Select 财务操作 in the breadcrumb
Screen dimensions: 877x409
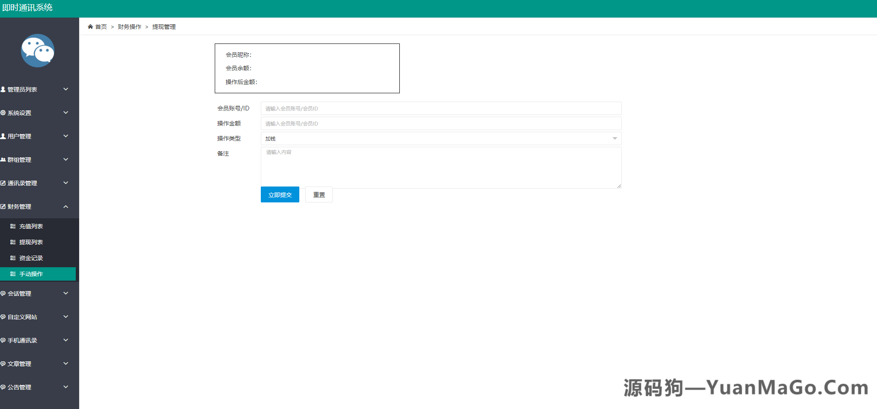coord(129,26)
